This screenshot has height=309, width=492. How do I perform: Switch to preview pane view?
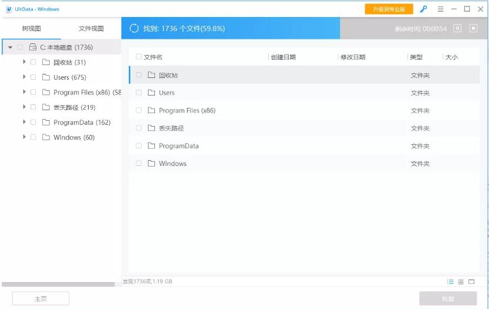pyautogui.click(x=471, y=281)
